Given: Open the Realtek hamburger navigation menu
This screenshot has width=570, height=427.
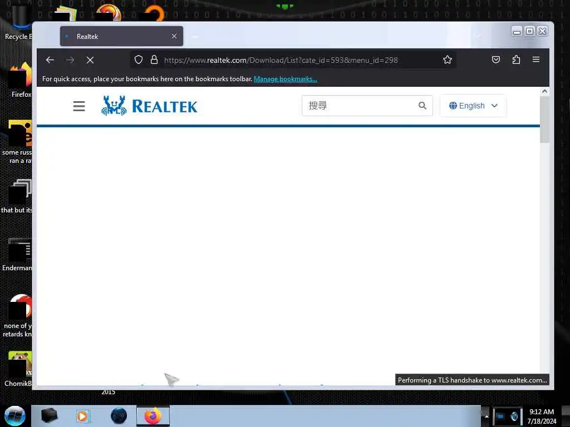Looking at the screenshot, I should click(79, 106).
